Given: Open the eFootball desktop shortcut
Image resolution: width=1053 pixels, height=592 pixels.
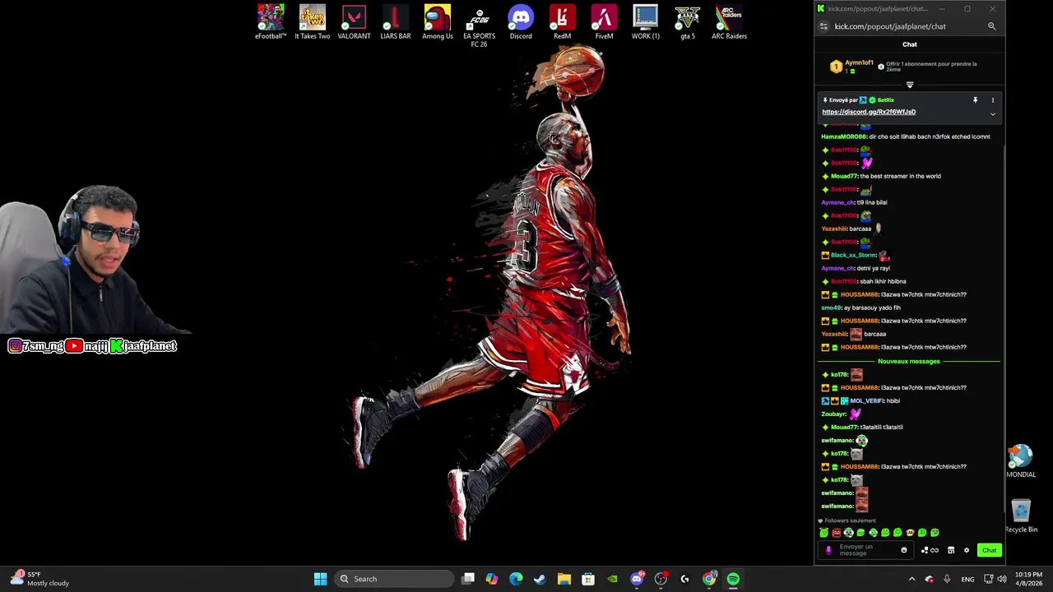Looking at the screenshot, I should (271, 22).
